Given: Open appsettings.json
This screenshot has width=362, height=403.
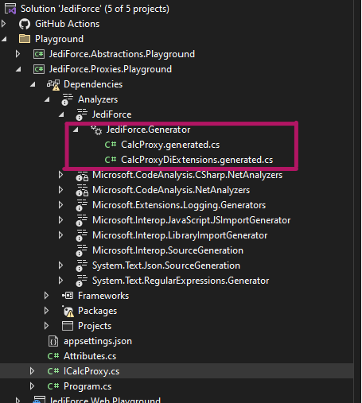Looking at the screenshot, I should (x=98, y=341).
